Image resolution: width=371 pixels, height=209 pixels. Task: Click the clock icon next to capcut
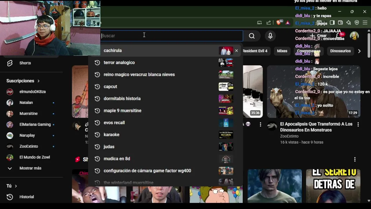[97, 87]
